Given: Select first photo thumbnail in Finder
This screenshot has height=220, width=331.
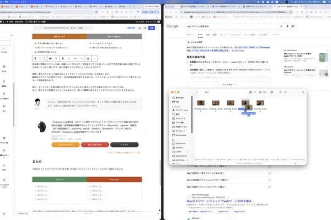Looking at the screenshot, I should point(201,103).
